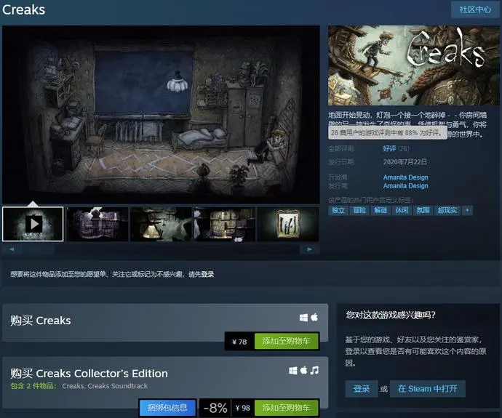
Task: Click the Apple icon in Collector's Edition row
Action: click(303, 370)
